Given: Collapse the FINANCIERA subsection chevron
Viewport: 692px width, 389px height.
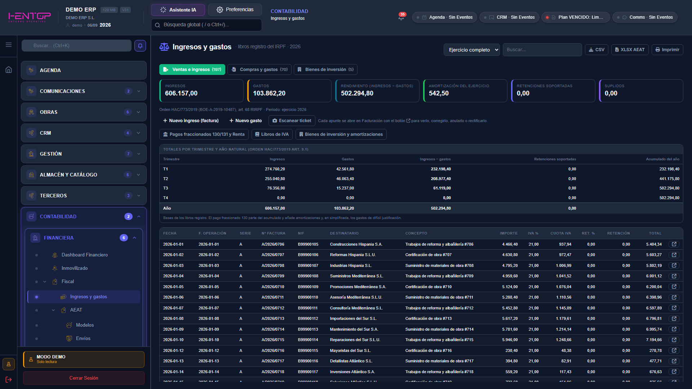Looking at the screenshot, I should pyautogui.click(x=134, y=238).
